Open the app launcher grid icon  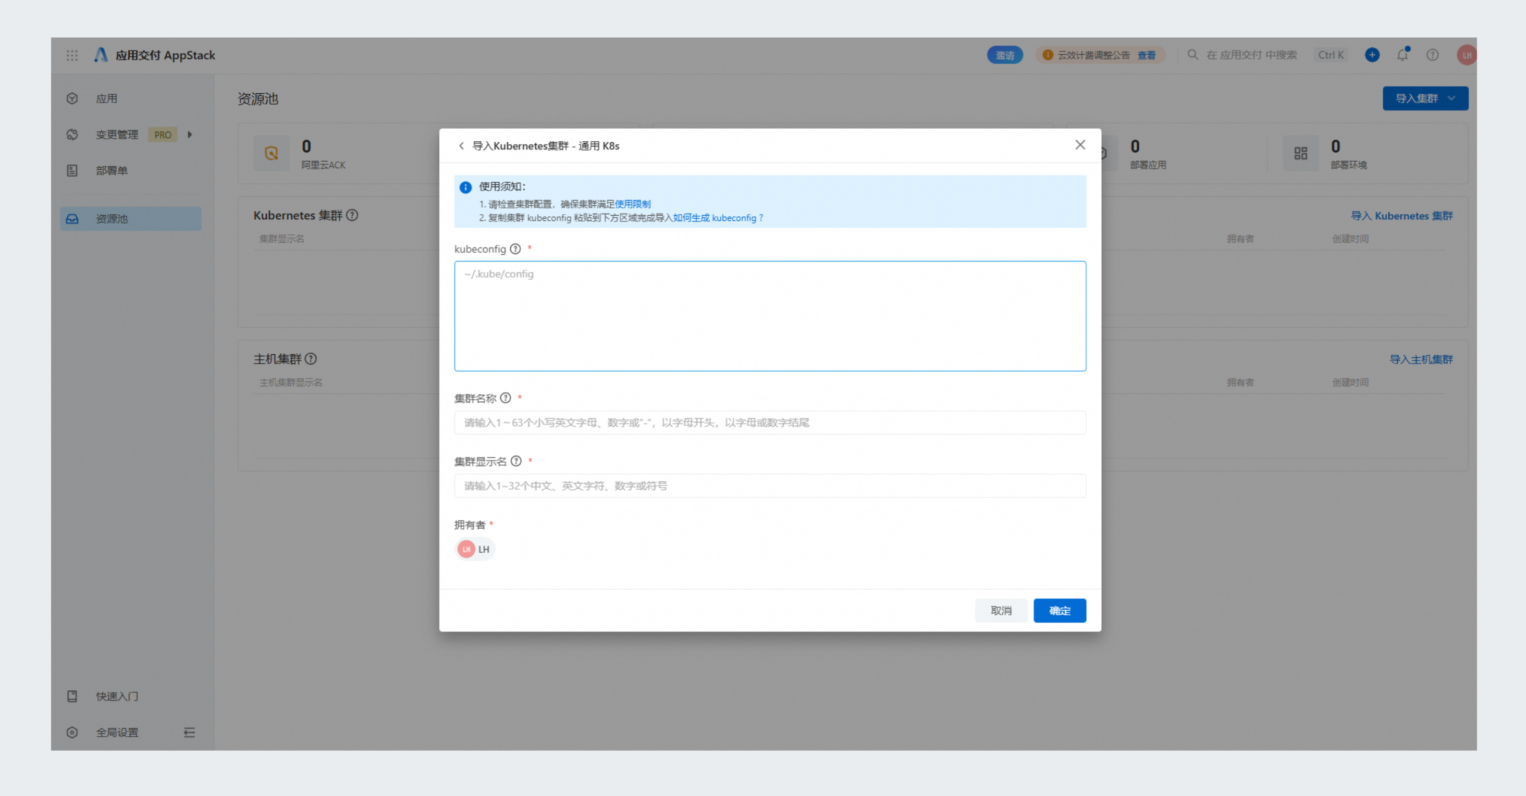pos(72,55)
